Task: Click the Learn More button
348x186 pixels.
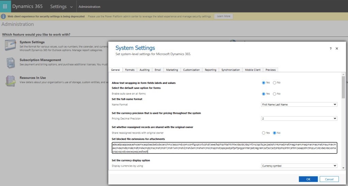Action: point(223,16)
